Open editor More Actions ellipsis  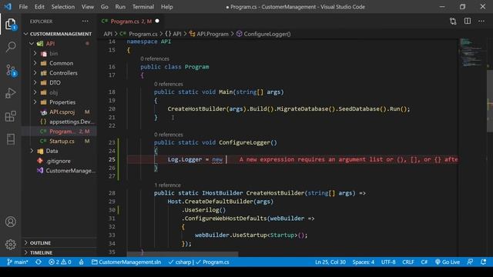(x=481, y=21)
